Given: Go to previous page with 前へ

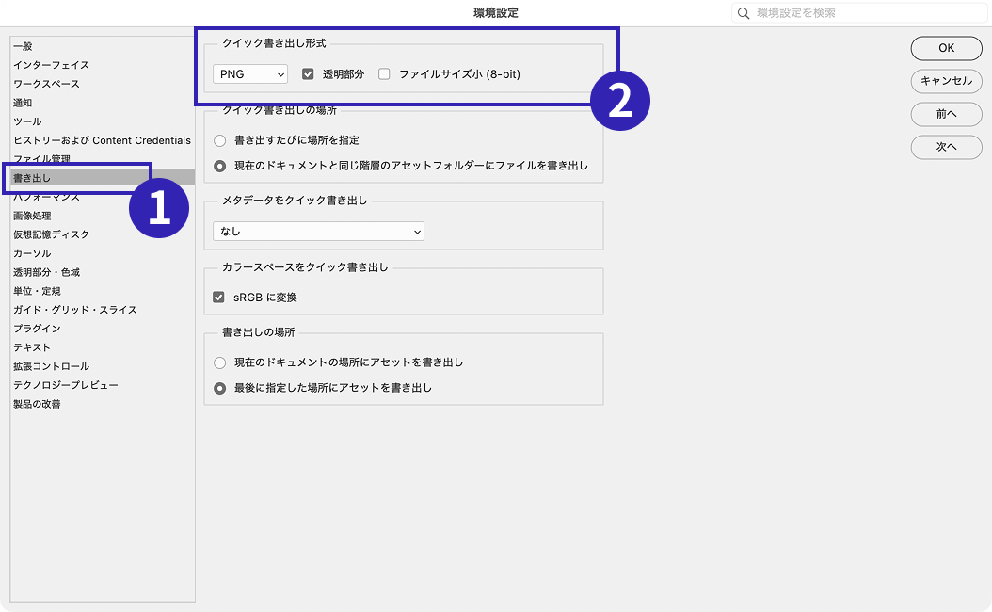Looking at the screenshot, I should (946, 114).
